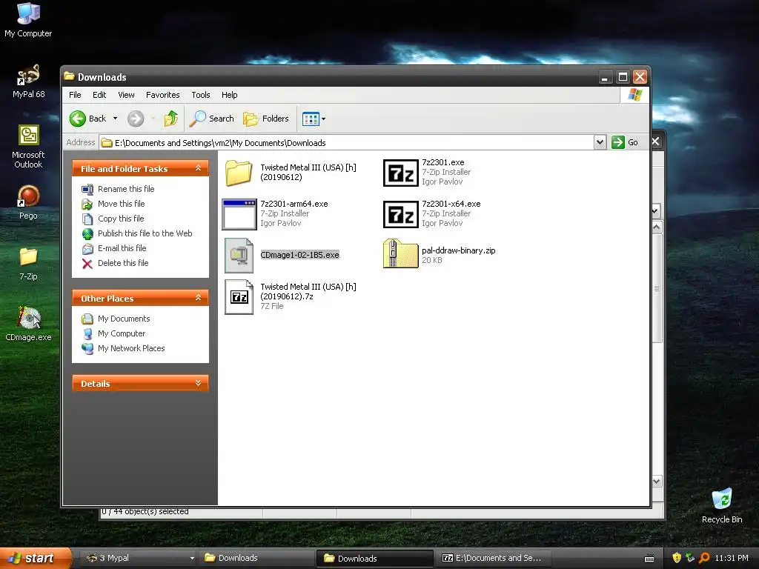Click the magnifier tray icon
759x569 pixels.
[x=704, y=558]
